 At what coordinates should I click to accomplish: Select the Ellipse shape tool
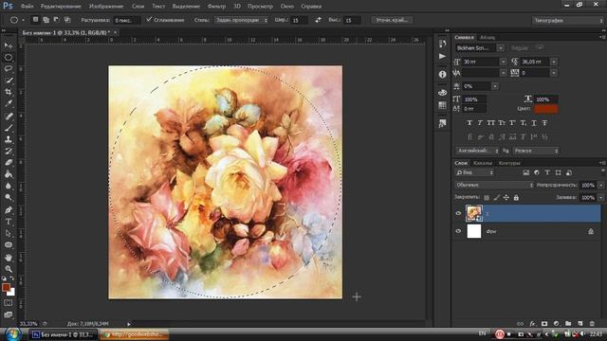[x=9, y=245]
